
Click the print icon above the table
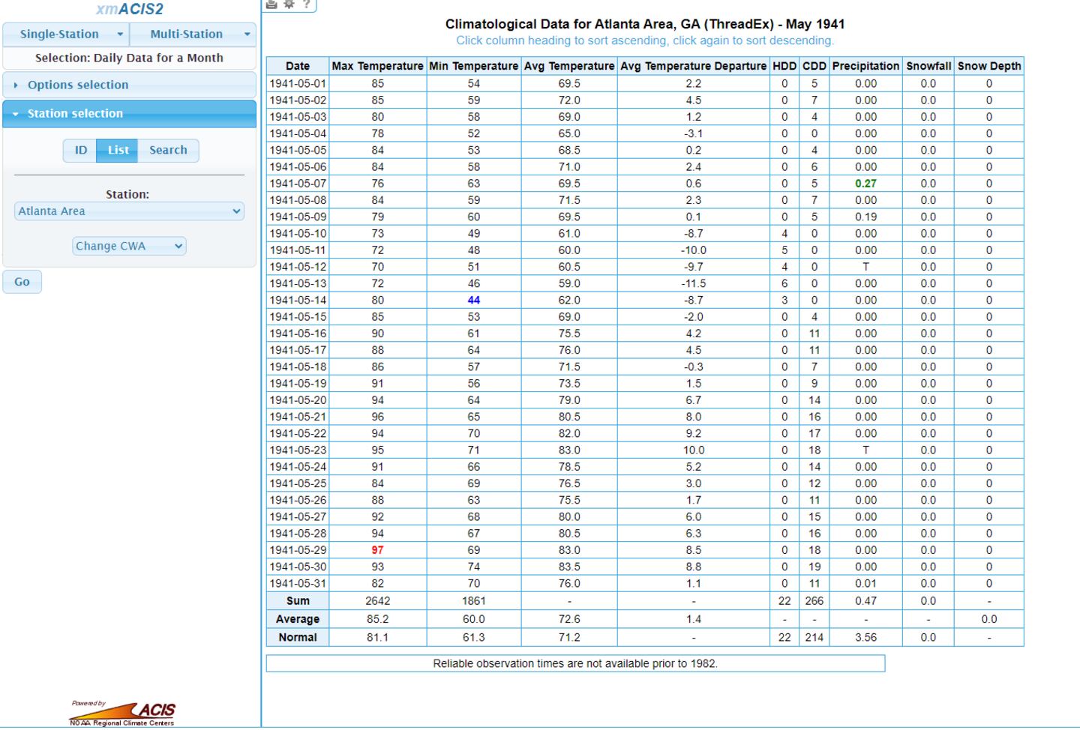pyautogui.click(x=271, y=4)
